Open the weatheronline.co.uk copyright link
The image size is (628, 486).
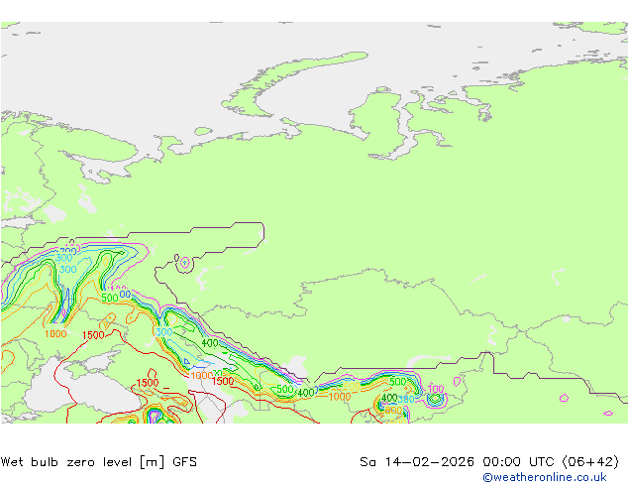[544, 477]
